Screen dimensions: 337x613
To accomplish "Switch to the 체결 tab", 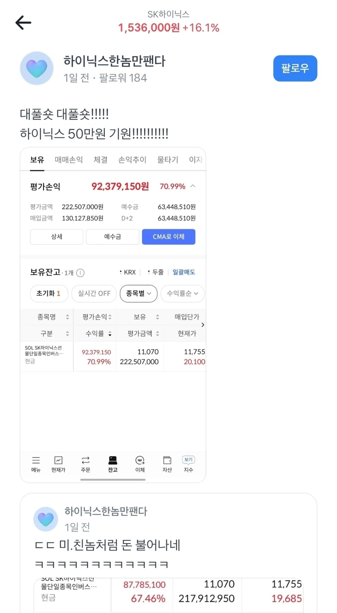I will point(101,160).
